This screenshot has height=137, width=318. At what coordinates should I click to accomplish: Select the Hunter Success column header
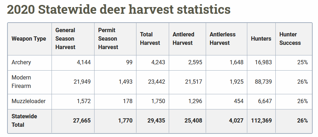point(290,39)
